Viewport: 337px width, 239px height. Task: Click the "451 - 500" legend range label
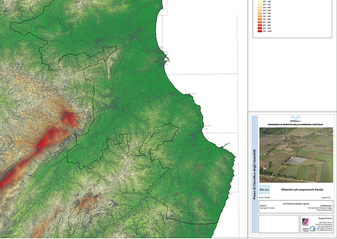click(267, 2)
